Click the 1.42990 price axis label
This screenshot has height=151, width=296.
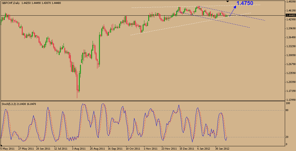point(291,20)
